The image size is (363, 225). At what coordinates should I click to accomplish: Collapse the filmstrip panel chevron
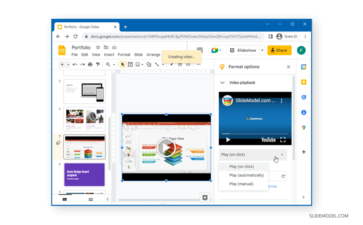[107, 199]
